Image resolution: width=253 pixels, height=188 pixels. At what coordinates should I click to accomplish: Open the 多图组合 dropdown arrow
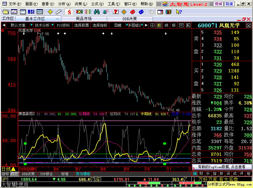[x=142, y=25]
